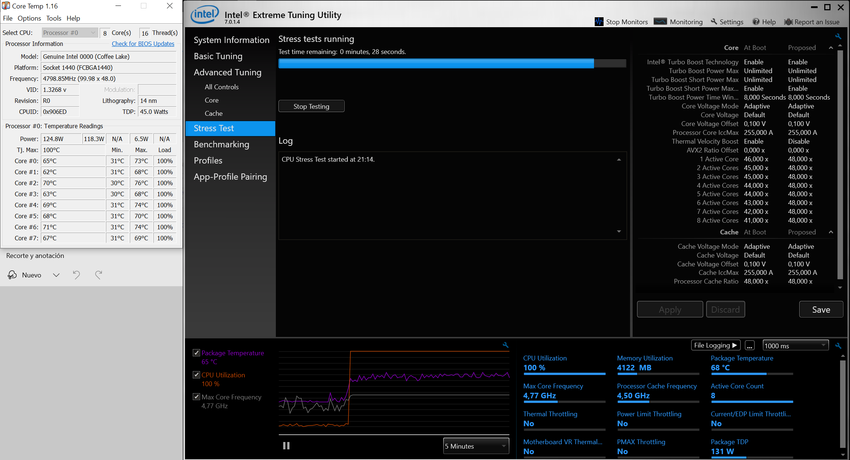Click the Stop Testing button

[x=311, y=106]
